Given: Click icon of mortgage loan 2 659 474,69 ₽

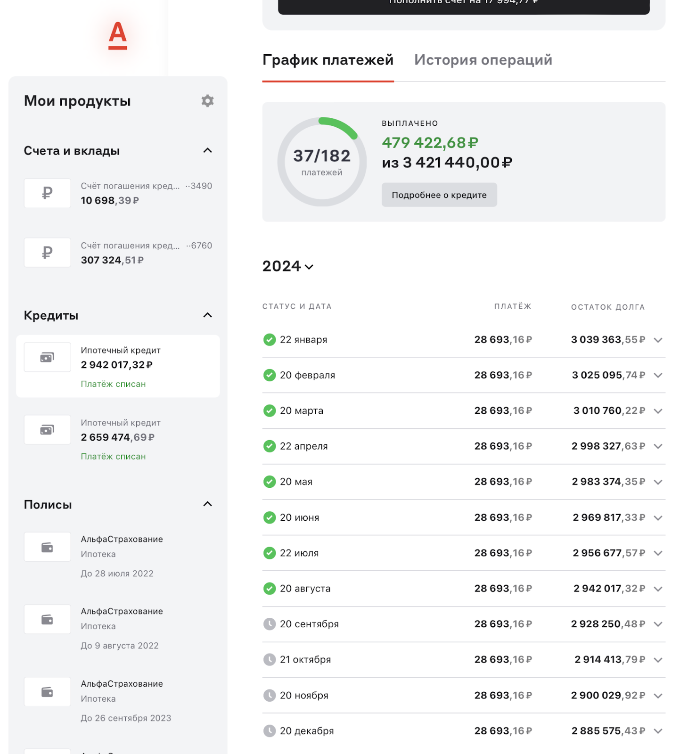Looking at the screenshot, I should coord(47,430).
